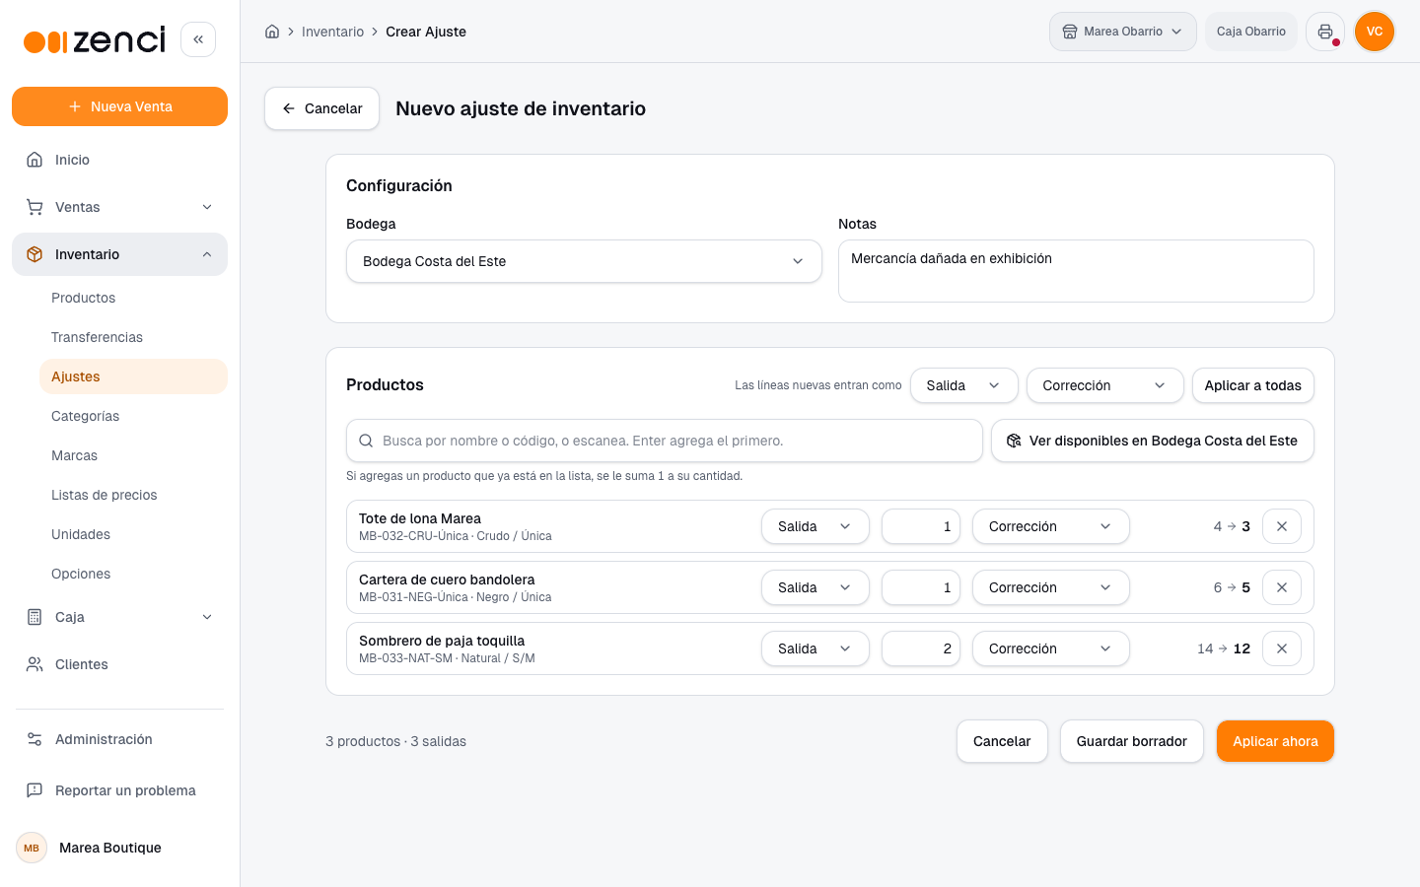The image size is (1420, 887).
Task: Open default Corrección reason dropdown for new lines
Action: [x=1104, y=385]
